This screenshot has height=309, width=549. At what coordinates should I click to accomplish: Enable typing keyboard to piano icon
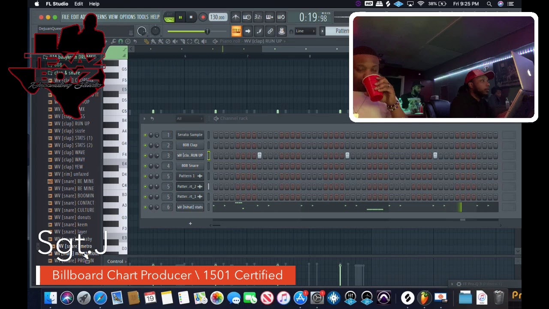236,31
